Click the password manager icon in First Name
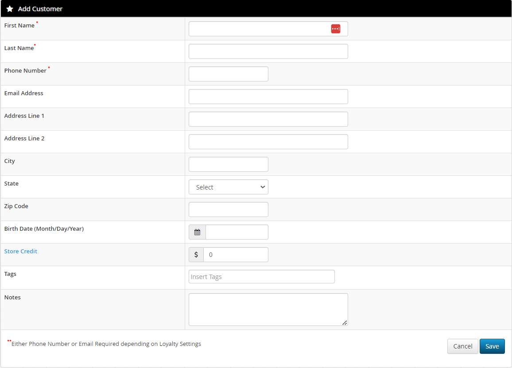This screenshot has width=512, height=368. 335,29
